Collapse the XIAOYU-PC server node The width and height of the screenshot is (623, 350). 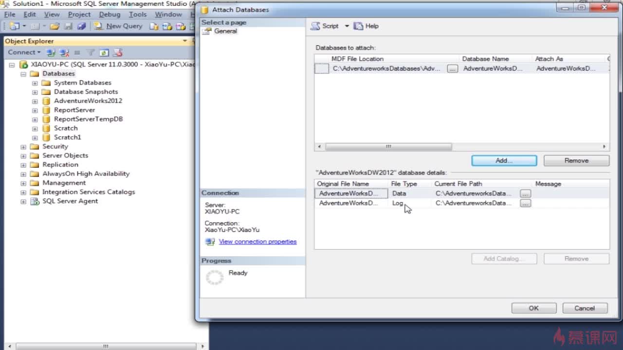[x=12, y=65]
